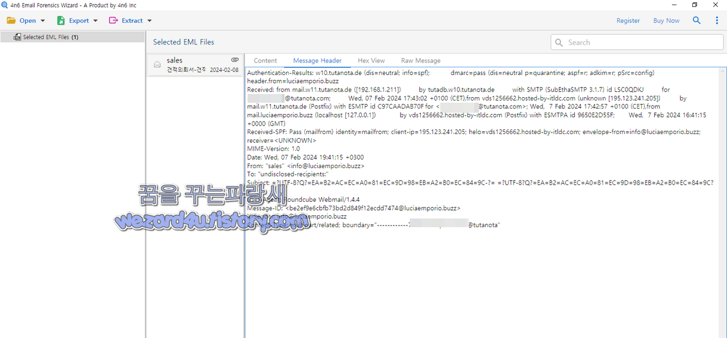Restore down the application window

[694, 5]
